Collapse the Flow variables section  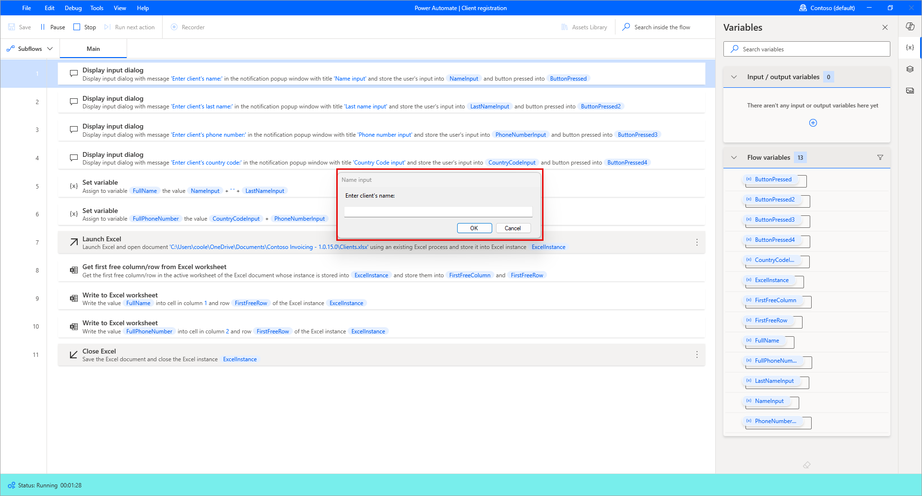coord(734,157)
